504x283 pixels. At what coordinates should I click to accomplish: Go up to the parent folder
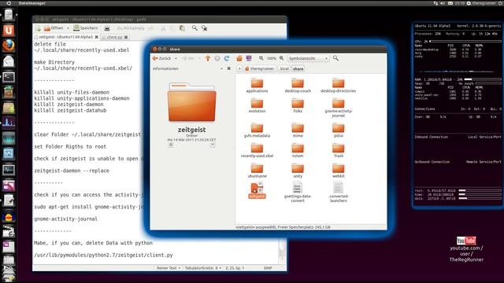coord(208,58)
